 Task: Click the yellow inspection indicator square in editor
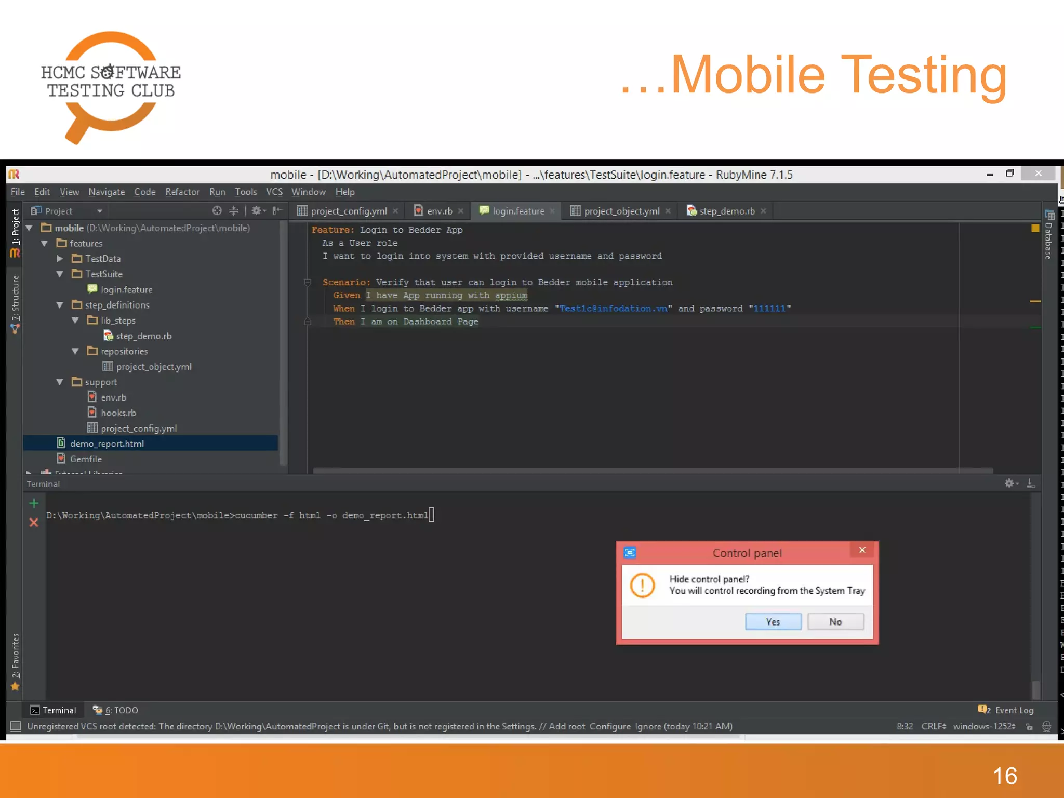coord(1035,228)
